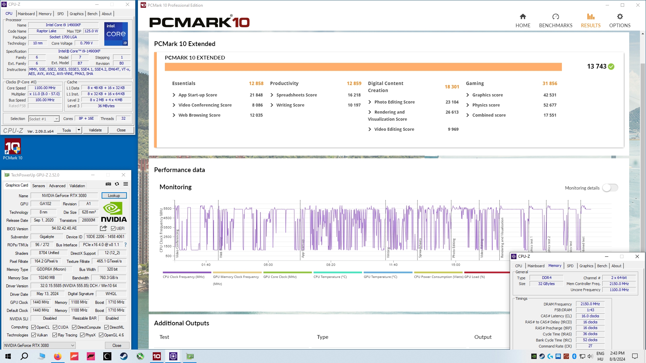Open the GPU-Z GPU selector dropdown
This screenshot has height=363, width=646.
click(x=39, y=346)
